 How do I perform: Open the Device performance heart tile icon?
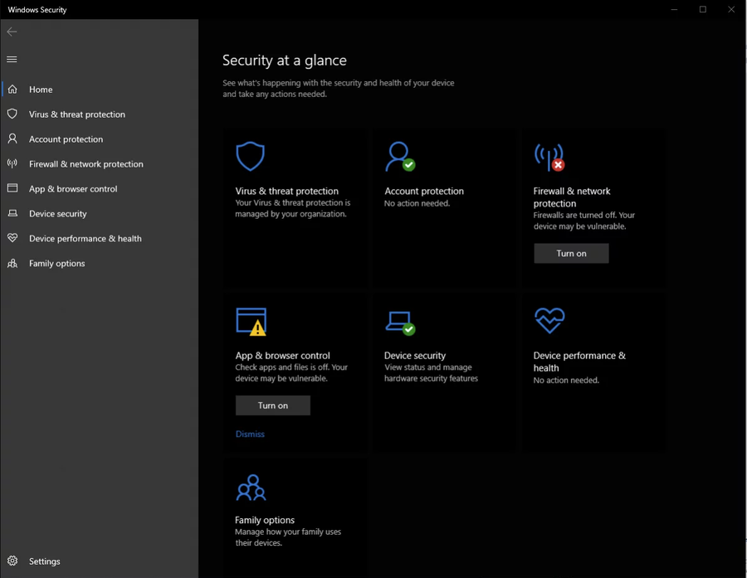(549, 319)
